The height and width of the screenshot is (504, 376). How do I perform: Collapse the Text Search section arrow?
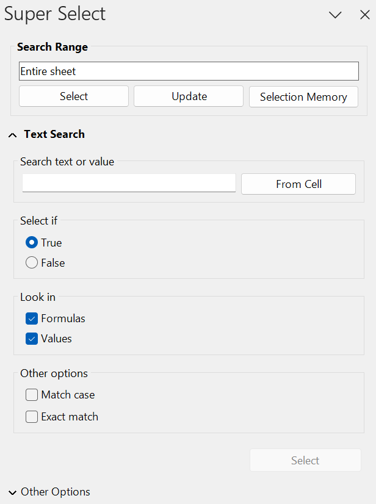tap(13, 135)
